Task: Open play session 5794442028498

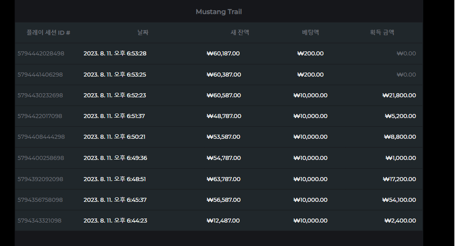Action: pyautogui.click(x=41, y=54)
